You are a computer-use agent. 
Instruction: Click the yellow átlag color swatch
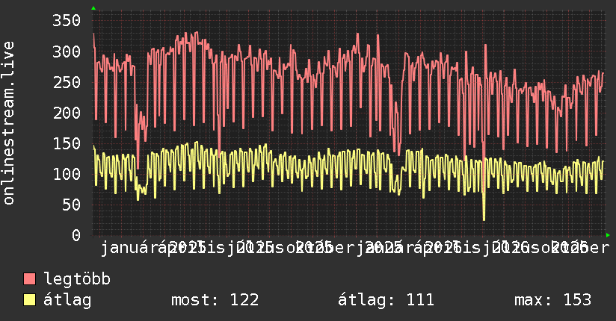pos(29,300)
